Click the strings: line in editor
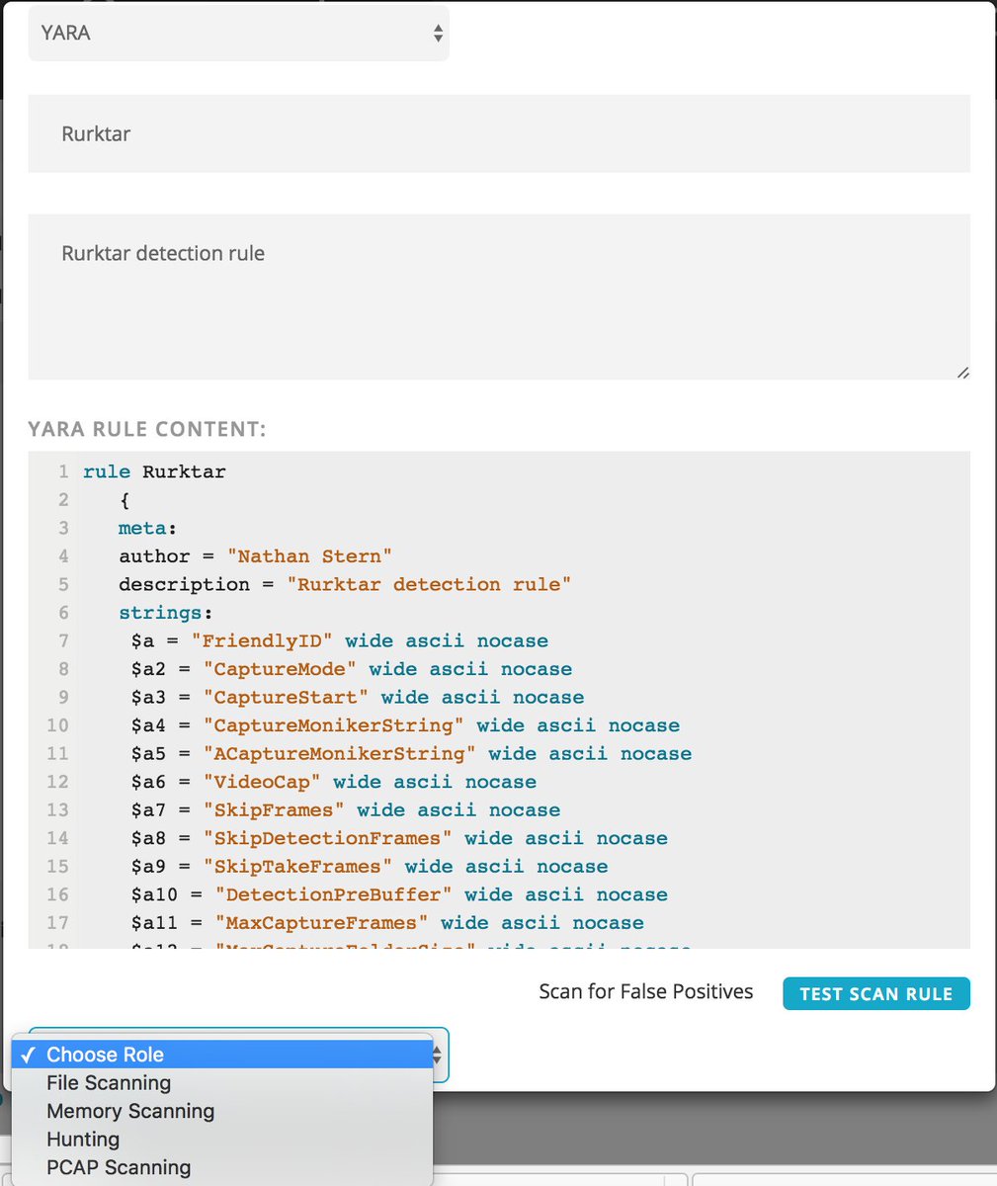This screenshot has width=997, height=1186. point(166,613)
